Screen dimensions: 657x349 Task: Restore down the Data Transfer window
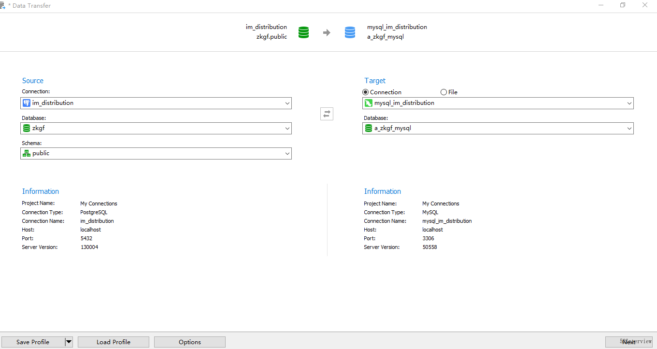point(623,5)
